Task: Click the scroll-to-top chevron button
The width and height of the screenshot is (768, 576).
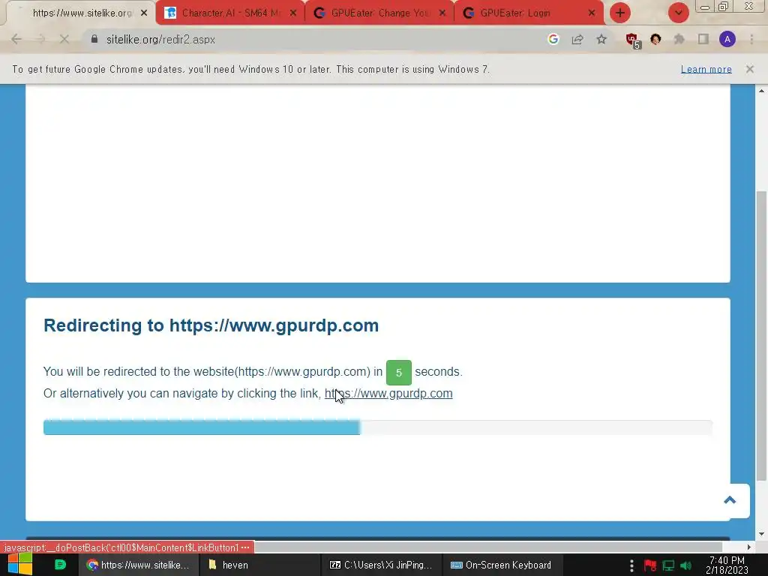Action: coord(730,500)
